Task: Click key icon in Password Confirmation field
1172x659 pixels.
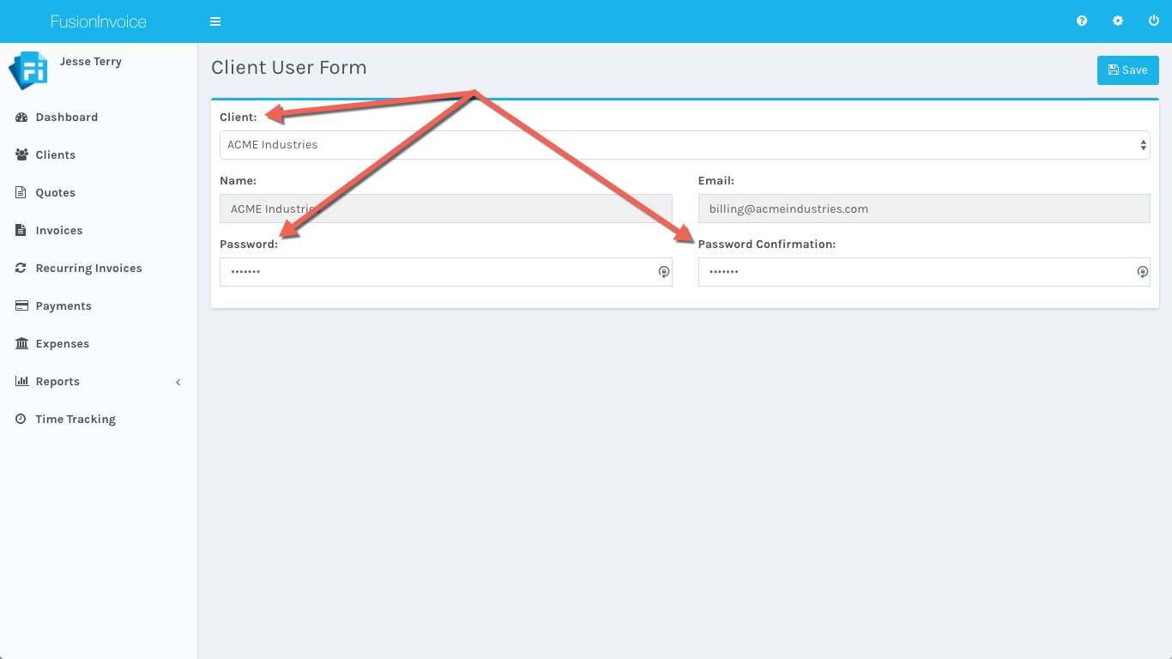Action: (x=1142, y=272)
